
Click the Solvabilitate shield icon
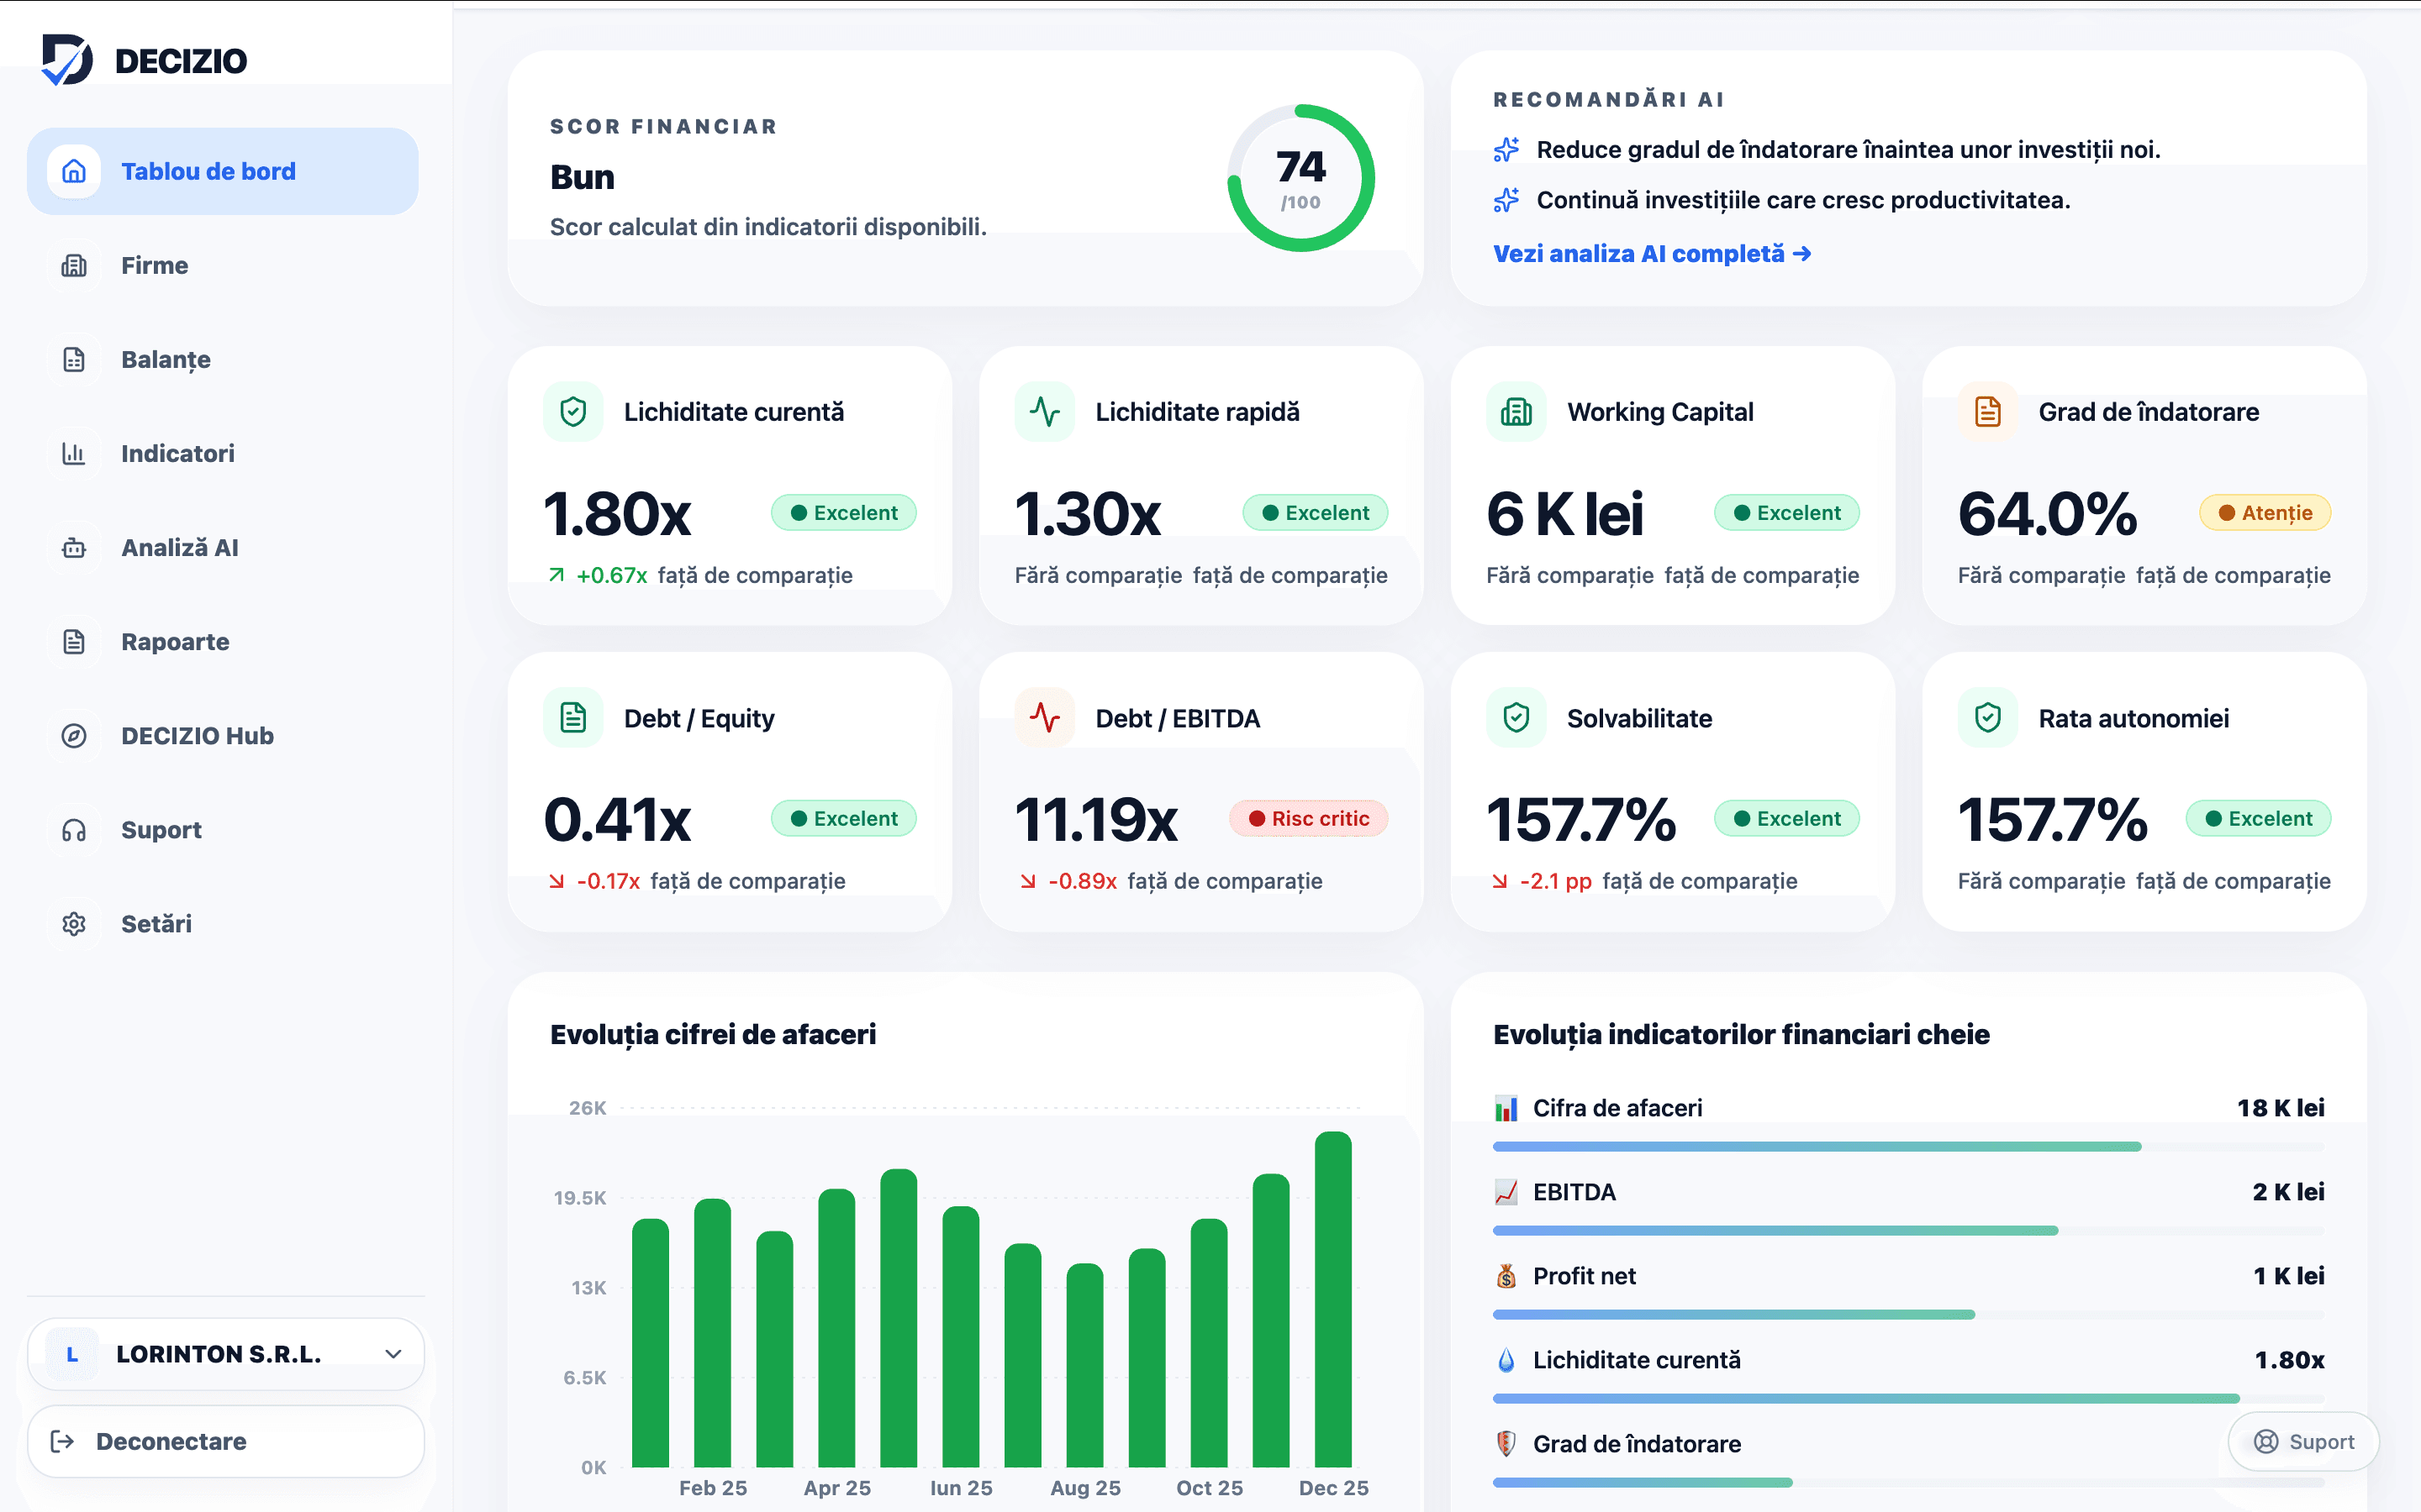(1516, 718)
